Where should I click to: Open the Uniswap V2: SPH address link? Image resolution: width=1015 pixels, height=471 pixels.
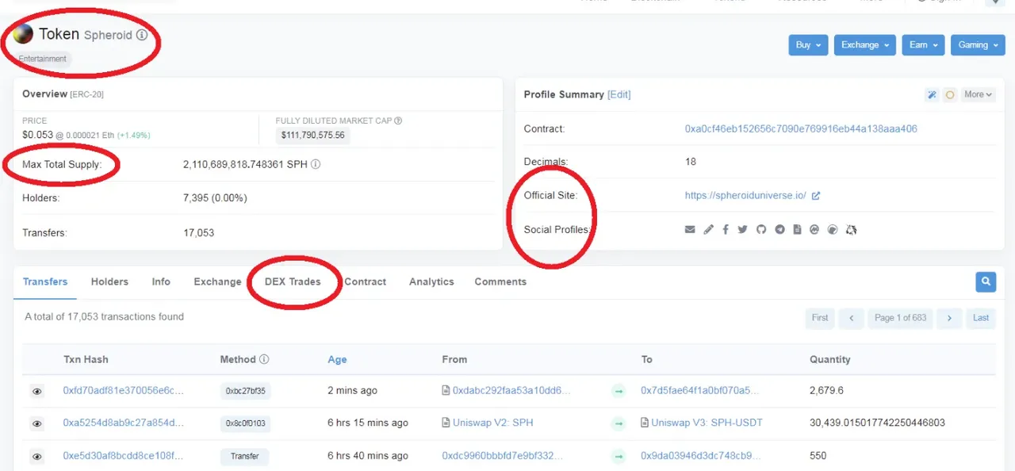click(x=493, y=423)
